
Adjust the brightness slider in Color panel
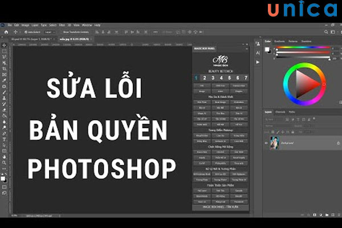pyautogui.click(x=303, y=58)
